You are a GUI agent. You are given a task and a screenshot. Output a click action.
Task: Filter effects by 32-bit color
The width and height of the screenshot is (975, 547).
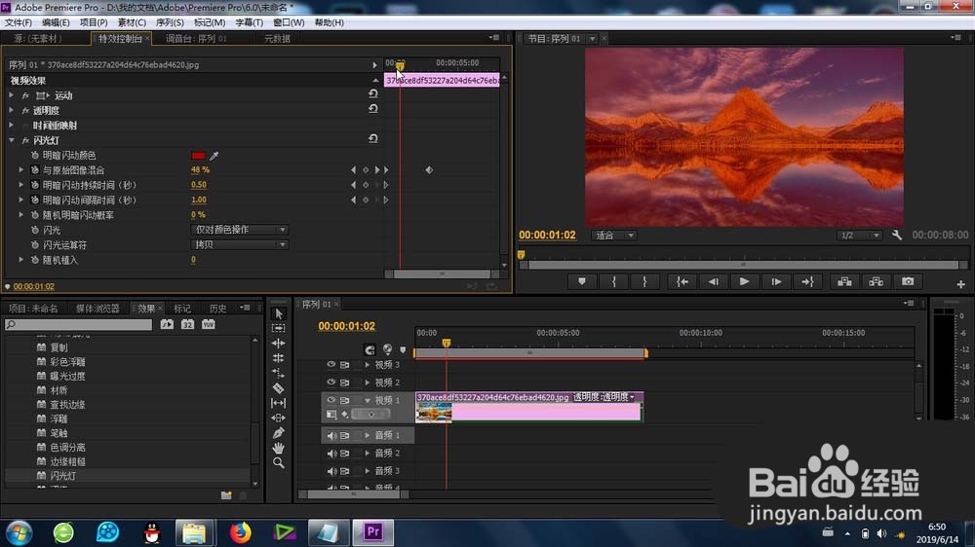pyautogui.click(x=188, y=324)
